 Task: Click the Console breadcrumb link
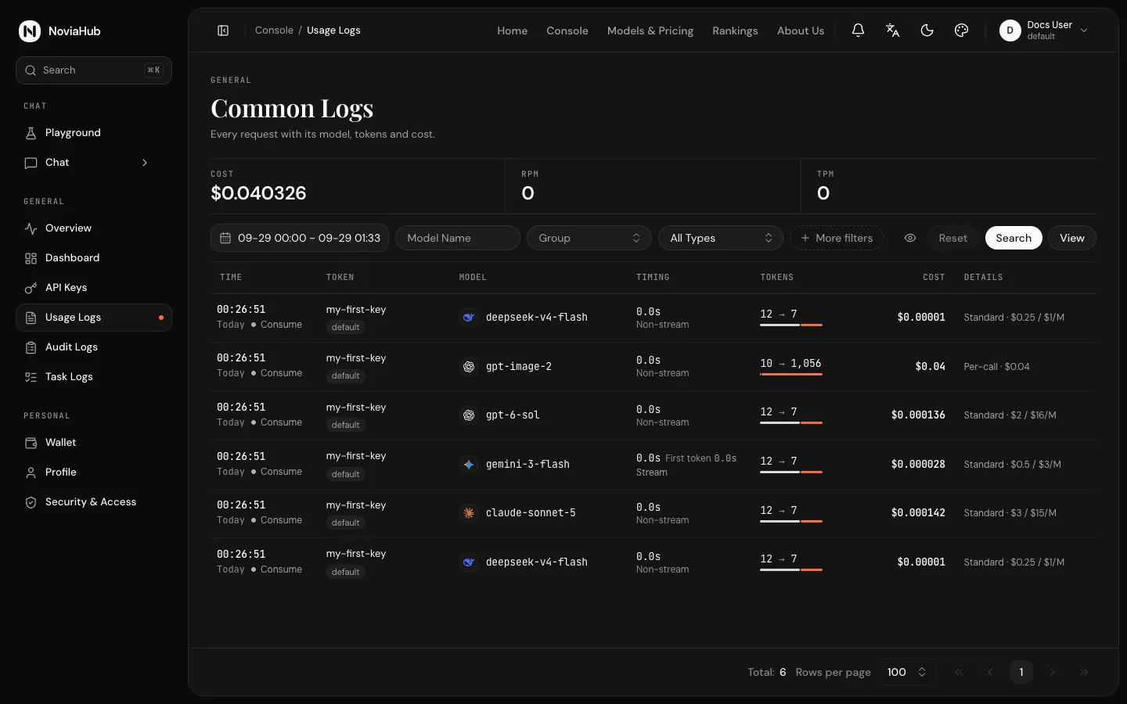(x=274, y=31)
